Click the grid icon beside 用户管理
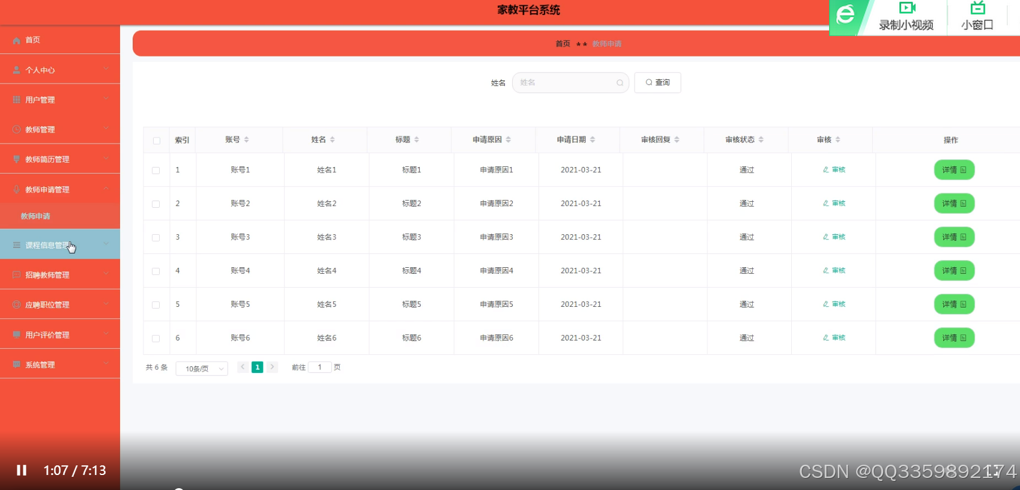The image size is (1020, 490). (17, 100)
